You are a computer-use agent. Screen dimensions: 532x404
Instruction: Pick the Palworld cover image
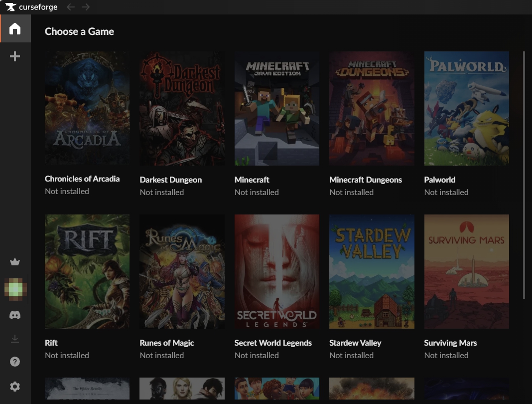(467, 108)
